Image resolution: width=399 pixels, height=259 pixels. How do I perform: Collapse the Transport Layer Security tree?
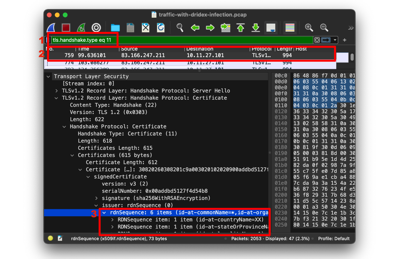(x=48, y=76)
